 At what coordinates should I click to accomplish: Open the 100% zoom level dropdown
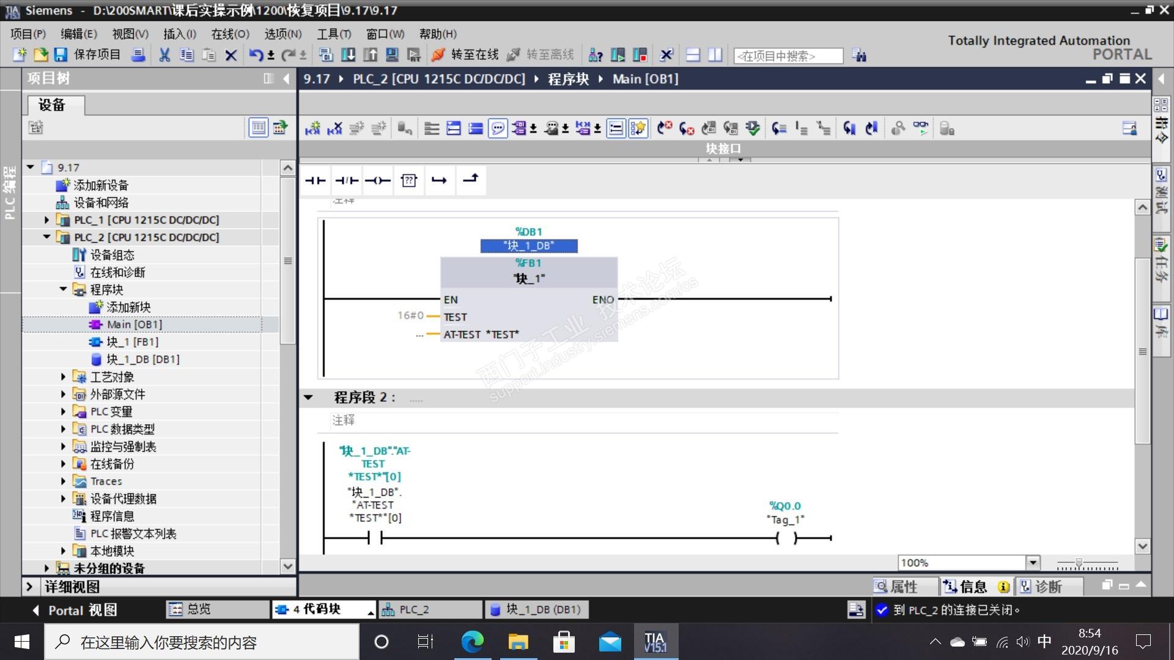1033,562
